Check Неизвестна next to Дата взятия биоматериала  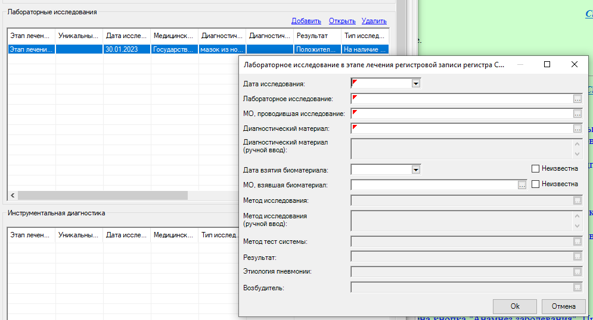[535, 169]
